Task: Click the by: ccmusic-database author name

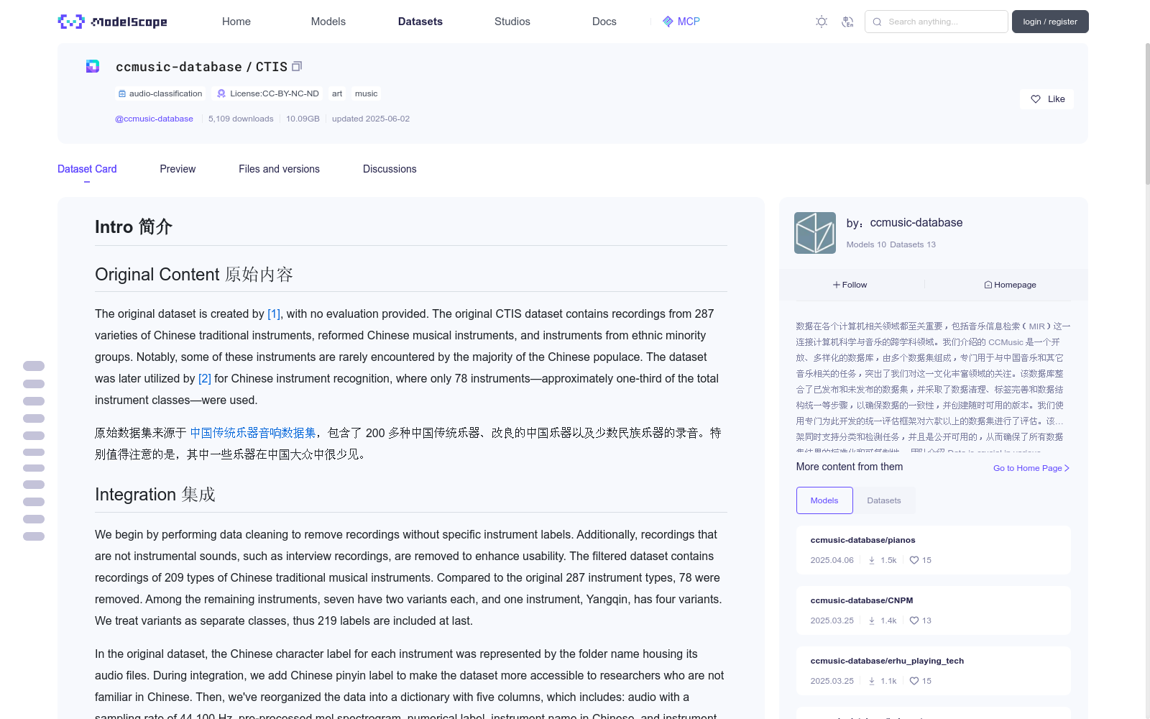Action: pyautogui.click(x=916, y=223)
